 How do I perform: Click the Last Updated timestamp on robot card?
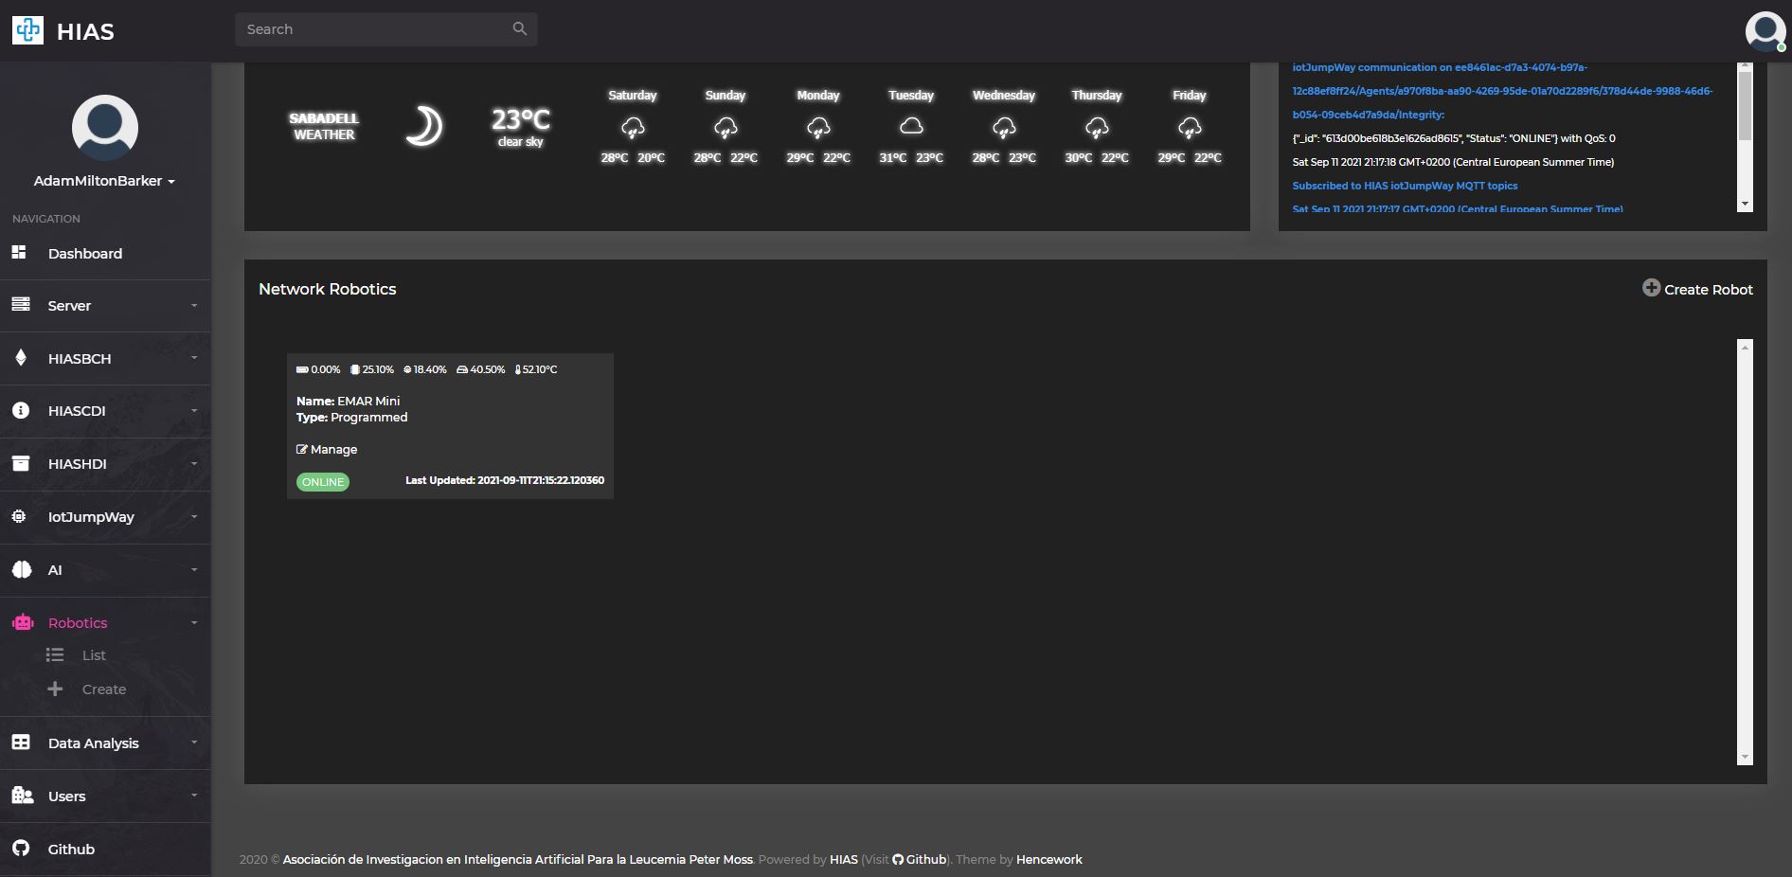[505, 480]
